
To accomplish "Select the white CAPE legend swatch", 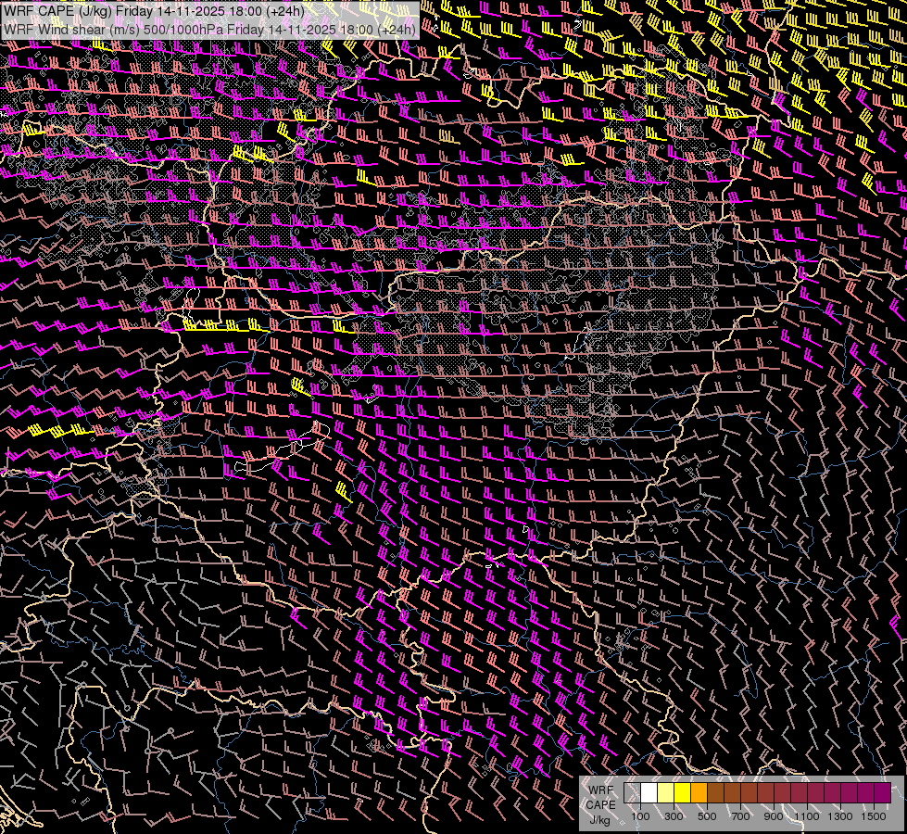I will point(649,792).
